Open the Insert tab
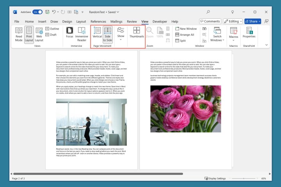 (x=42, y=21)
